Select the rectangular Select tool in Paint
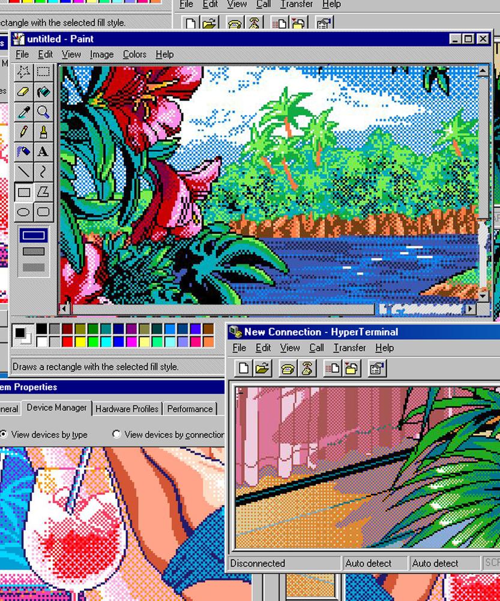Screen dimensions: 500x601 coord(43,72)
